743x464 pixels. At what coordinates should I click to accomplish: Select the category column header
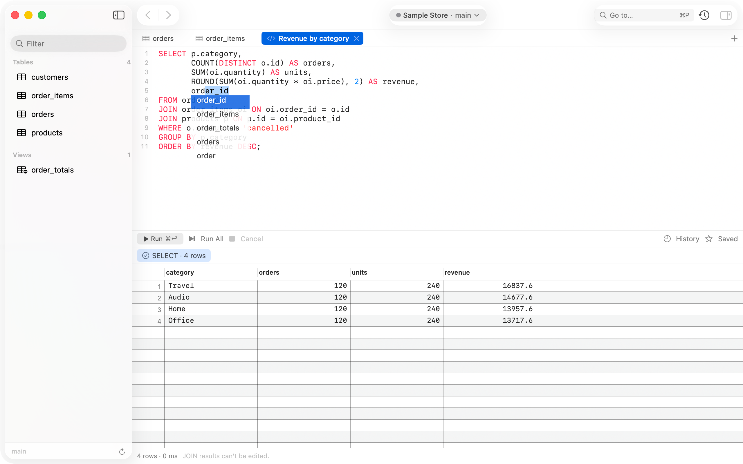[211, 272]
